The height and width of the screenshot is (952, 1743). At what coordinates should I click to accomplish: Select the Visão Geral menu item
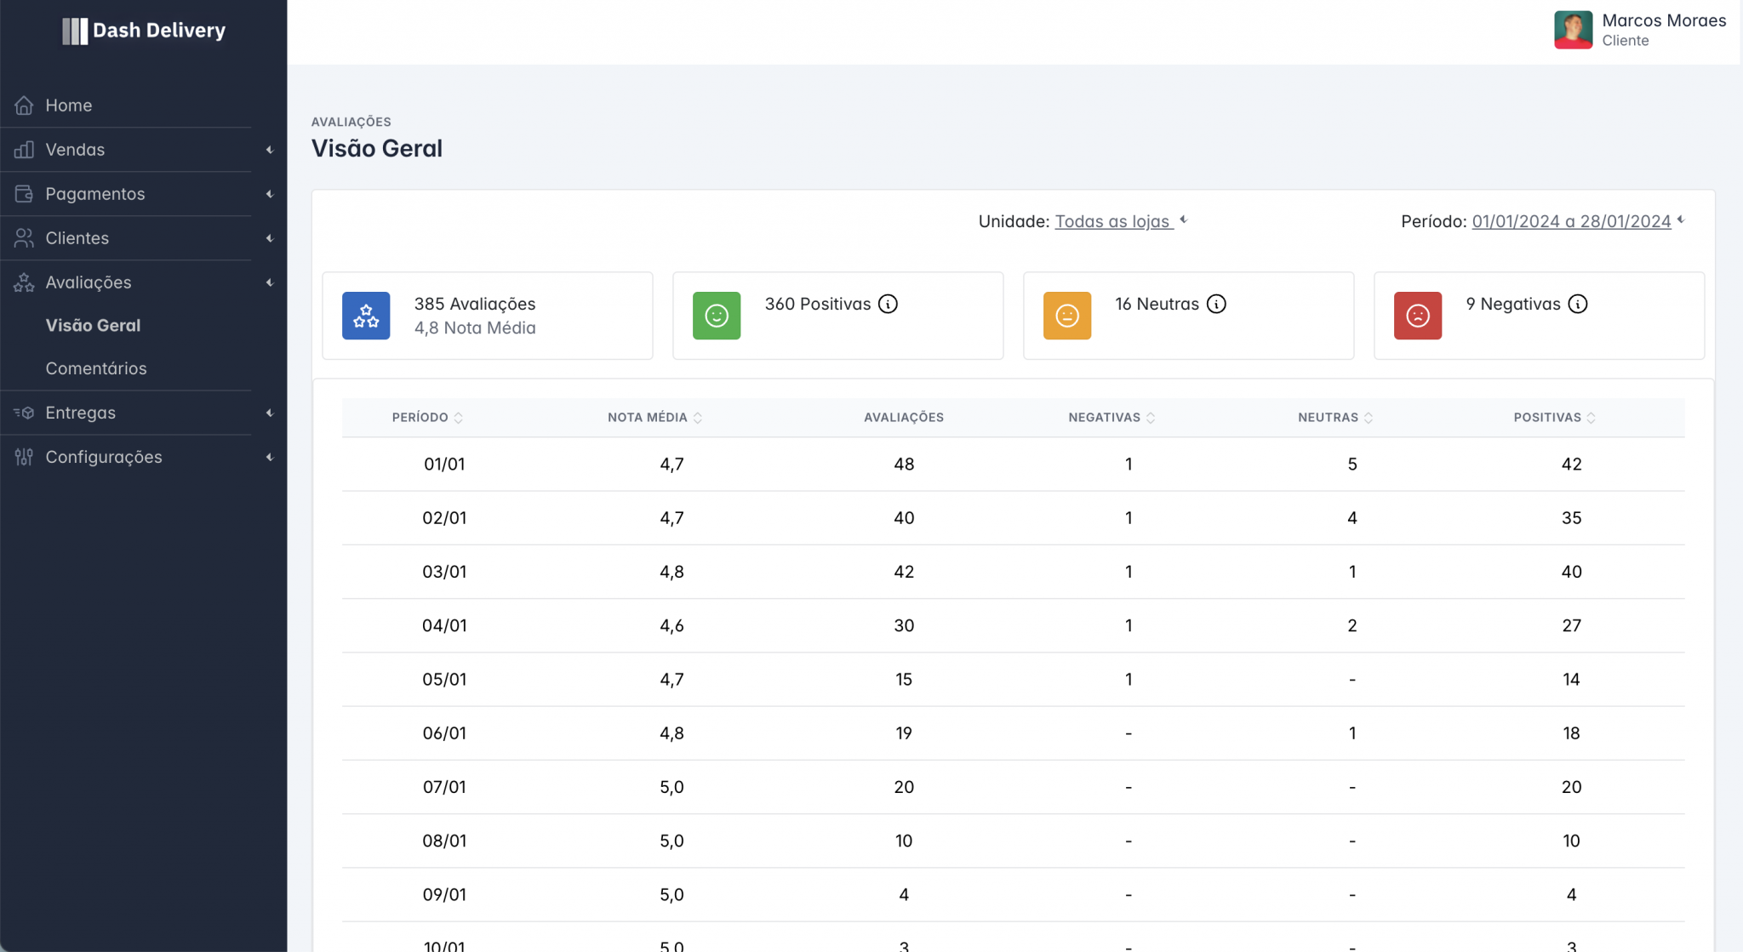(93, 325)
